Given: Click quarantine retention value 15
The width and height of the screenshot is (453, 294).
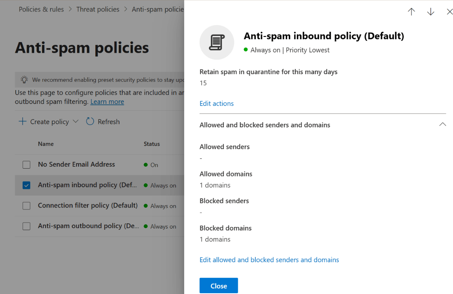Looking at the screenshot, I should coord(203,83).
